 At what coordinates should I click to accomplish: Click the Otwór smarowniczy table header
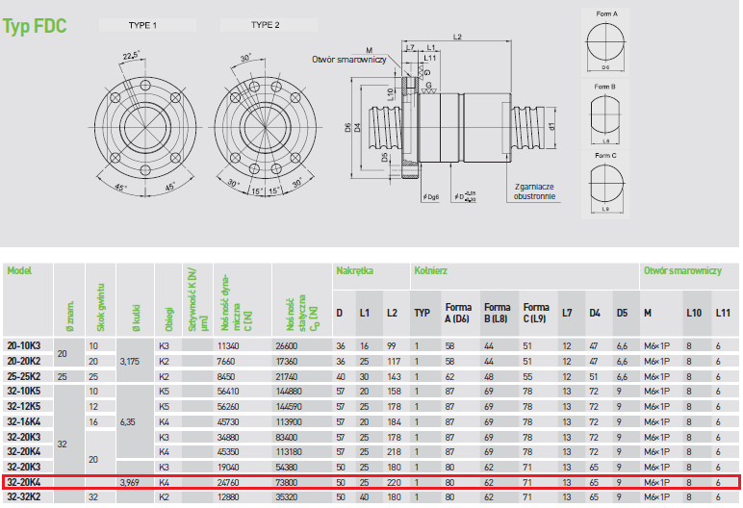pyautogui.click(x=681, y=270)
